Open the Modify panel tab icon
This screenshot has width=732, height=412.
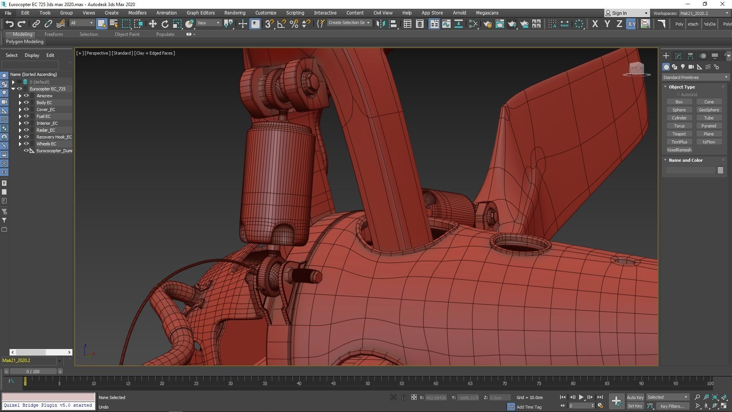click(x=678, y=56)
